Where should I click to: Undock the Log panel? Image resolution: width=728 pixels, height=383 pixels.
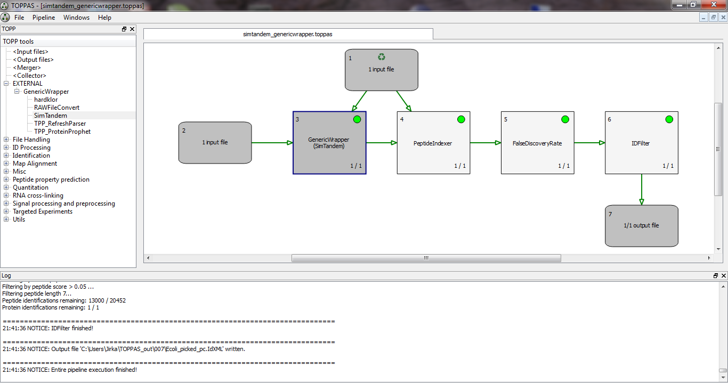click(x=716, y=276)
